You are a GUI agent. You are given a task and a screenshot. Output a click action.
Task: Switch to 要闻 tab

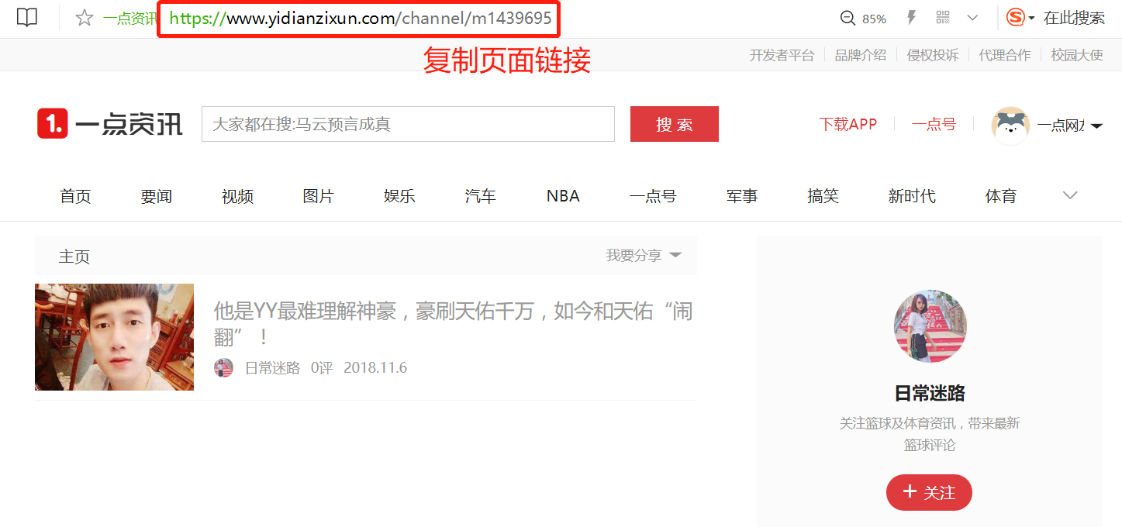[x=156, y=196]
